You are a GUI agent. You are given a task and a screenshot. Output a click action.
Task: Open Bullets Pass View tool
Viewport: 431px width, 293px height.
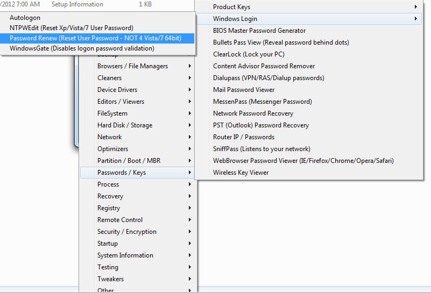point(309,42)
